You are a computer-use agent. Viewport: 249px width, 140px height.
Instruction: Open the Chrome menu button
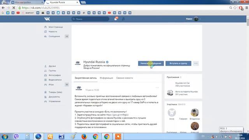pyautogui.click(x=247, y=8)
